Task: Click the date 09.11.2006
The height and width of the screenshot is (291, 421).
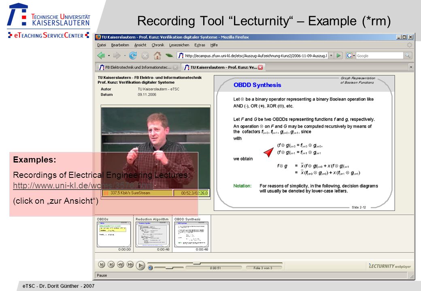Action: (x=147, y=95)
